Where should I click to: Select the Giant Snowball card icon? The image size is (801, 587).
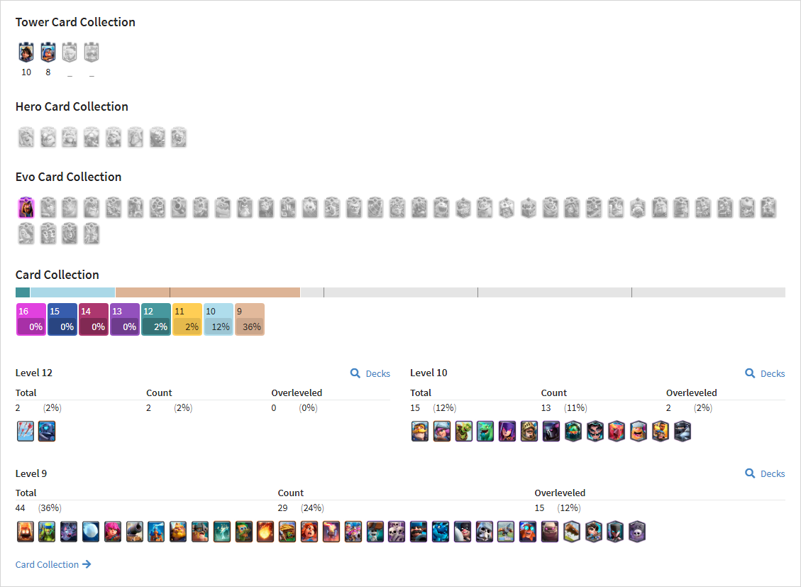coord(91,532)
